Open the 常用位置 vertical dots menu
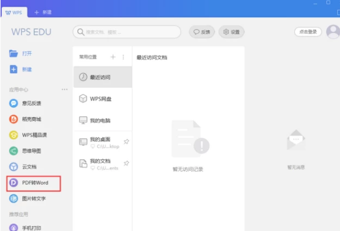Viewport: 340px width, 231px height. [123, 57]
